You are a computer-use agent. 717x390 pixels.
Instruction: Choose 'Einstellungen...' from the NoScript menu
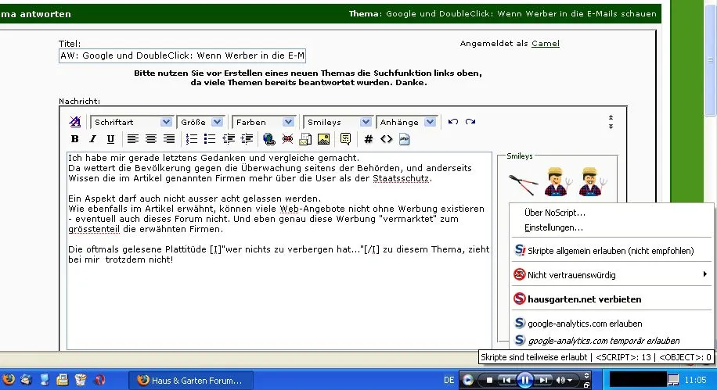pyautogui.click(x=553, y=227)
